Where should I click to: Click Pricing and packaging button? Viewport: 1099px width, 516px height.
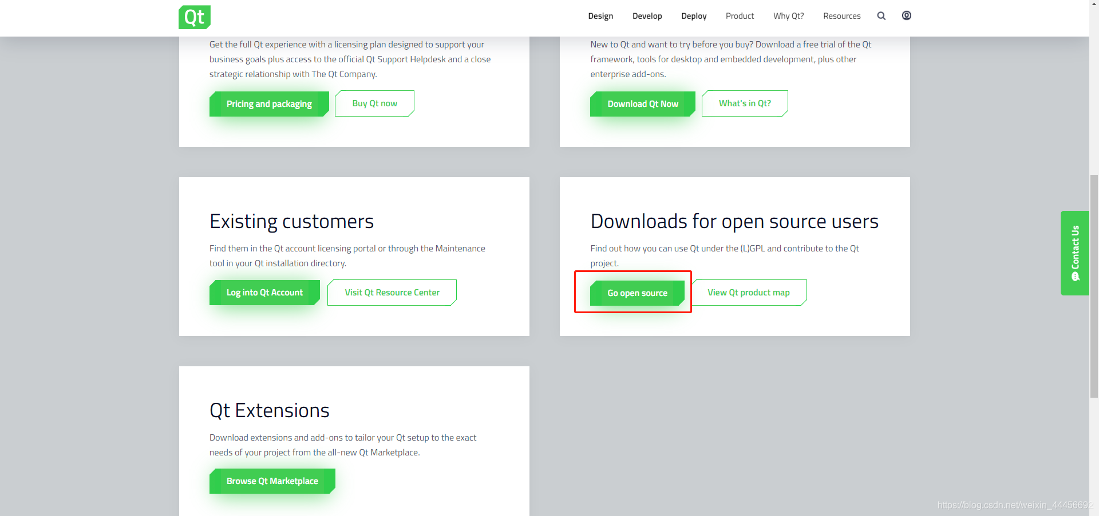(269, 104)
